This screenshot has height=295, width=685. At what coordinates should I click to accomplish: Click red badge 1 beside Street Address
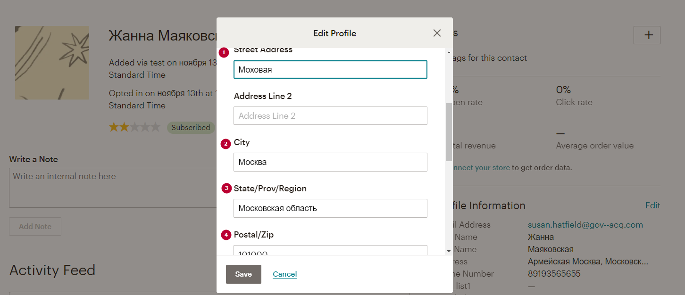click(x=224, y=52)
